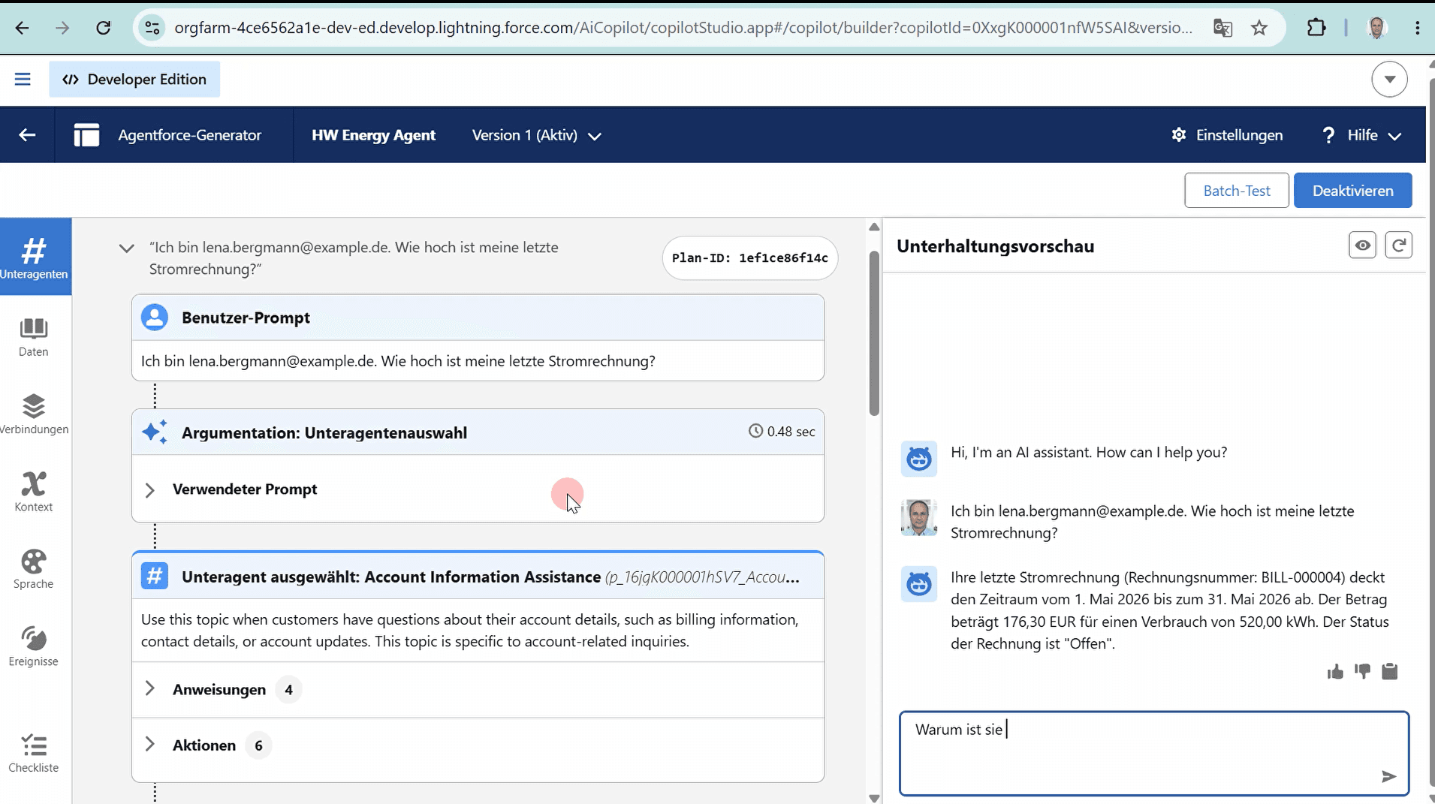Image resolution: width=1435 pixels, height=804 pixels.
Task: Reload the browser page
Action: pyautogui.click(x=104, y=28)
